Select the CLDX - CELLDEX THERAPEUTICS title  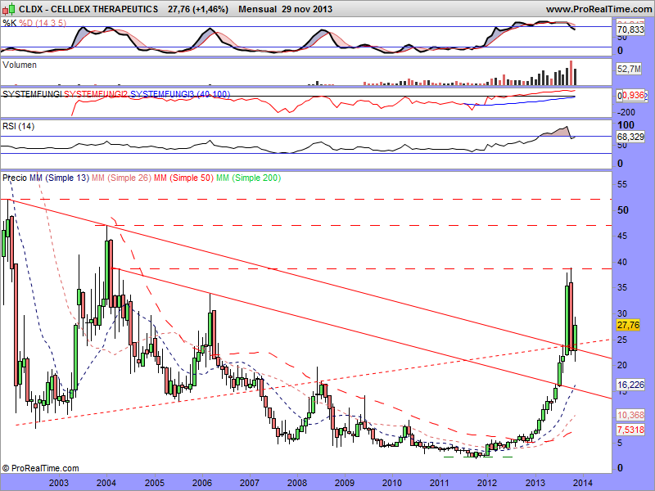click(88, 9)
